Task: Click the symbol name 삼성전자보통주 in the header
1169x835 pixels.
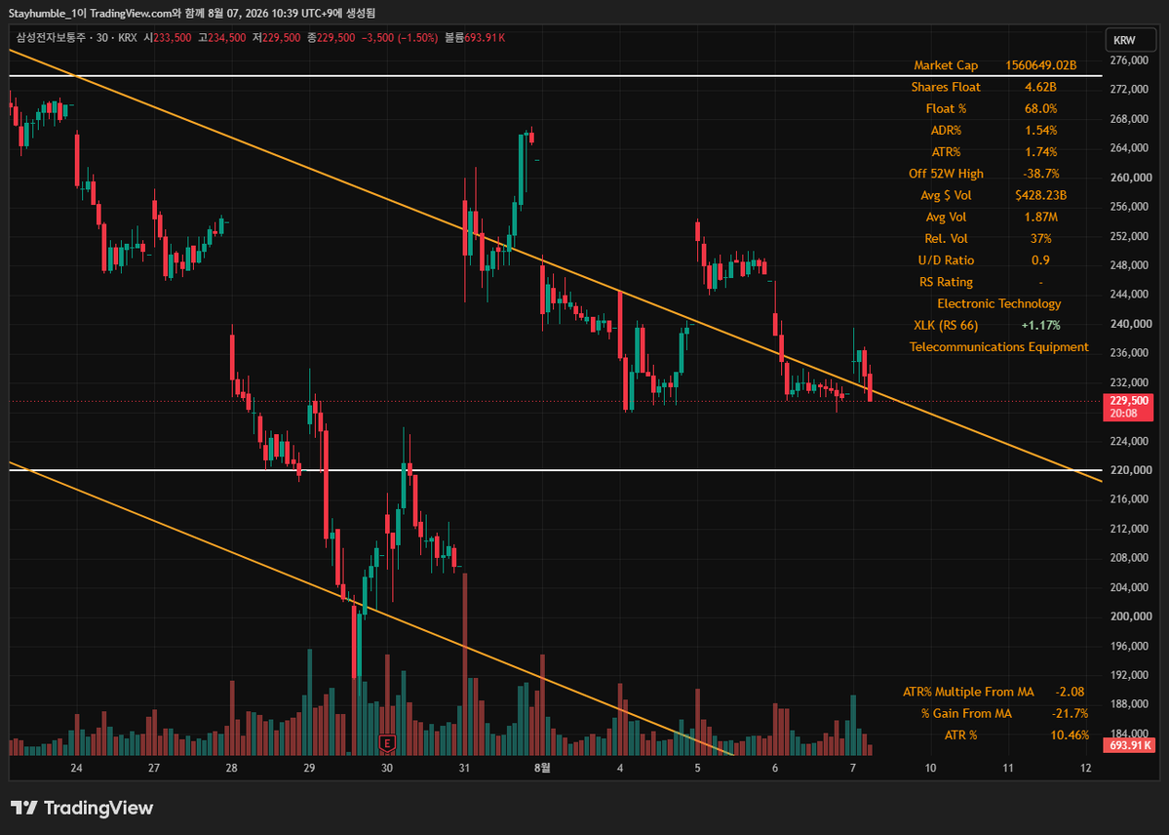Action: 51,37
